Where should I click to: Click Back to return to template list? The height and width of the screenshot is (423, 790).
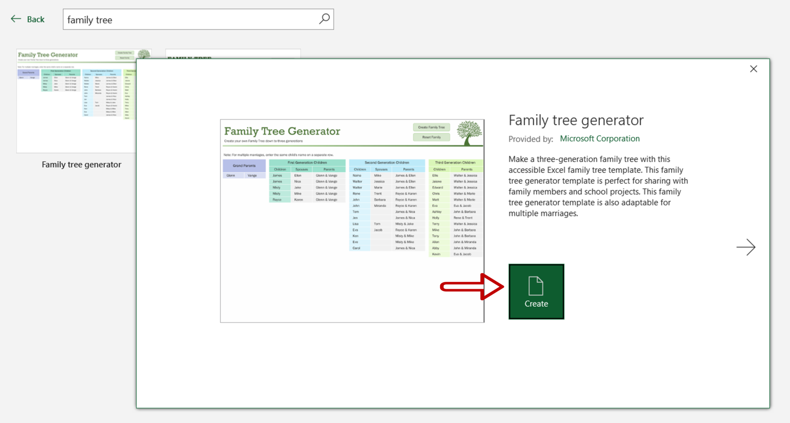pyautogui.click(x=35, y=19)
